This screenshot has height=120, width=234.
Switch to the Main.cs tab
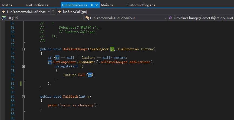(107, 5)
